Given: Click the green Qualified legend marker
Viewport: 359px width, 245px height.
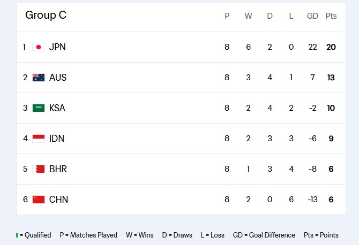Looking at the screenshot, I should tap(17, 235).
